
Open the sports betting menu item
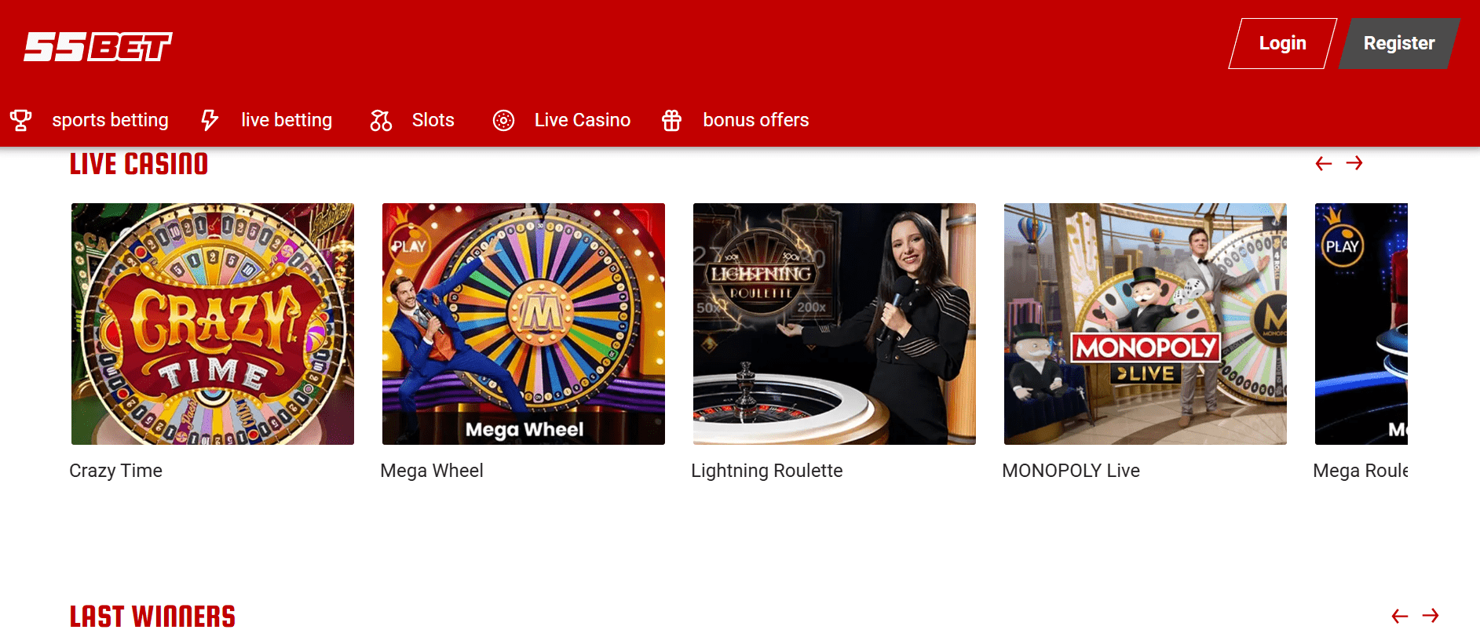110,120
